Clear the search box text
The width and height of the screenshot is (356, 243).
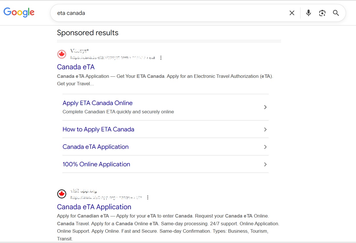[x=292, y=13]
